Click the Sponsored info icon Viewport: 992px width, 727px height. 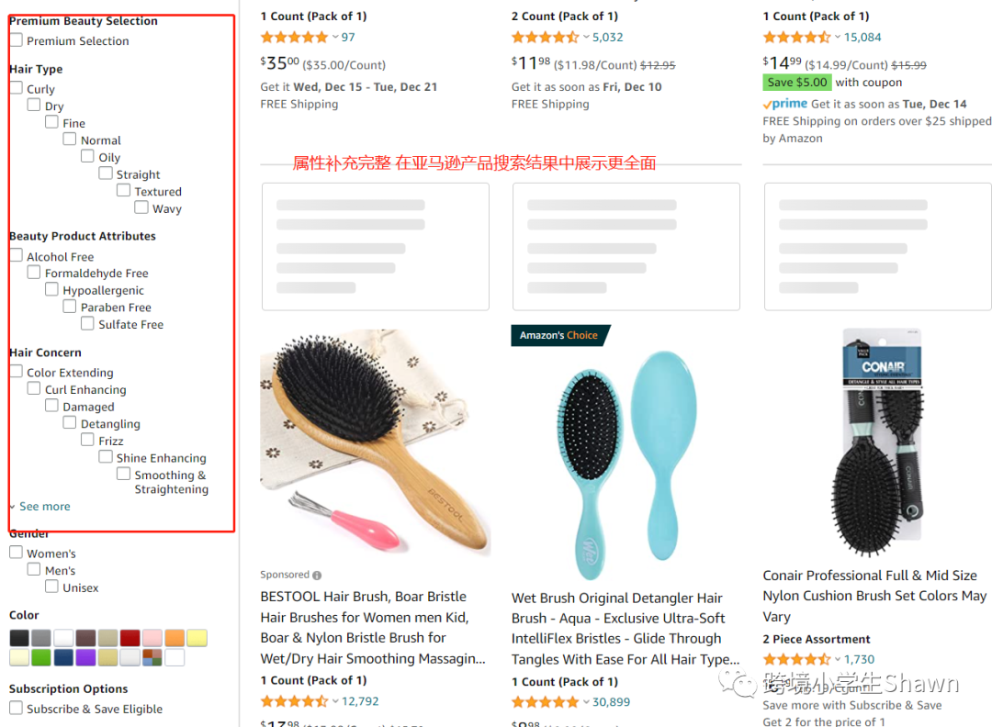point(317,576)
